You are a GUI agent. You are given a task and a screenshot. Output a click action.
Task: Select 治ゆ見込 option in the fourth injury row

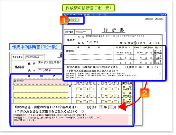pyautogui.click(x=127, y=102)
